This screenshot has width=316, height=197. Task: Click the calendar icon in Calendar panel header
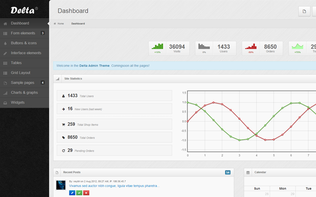248,172
